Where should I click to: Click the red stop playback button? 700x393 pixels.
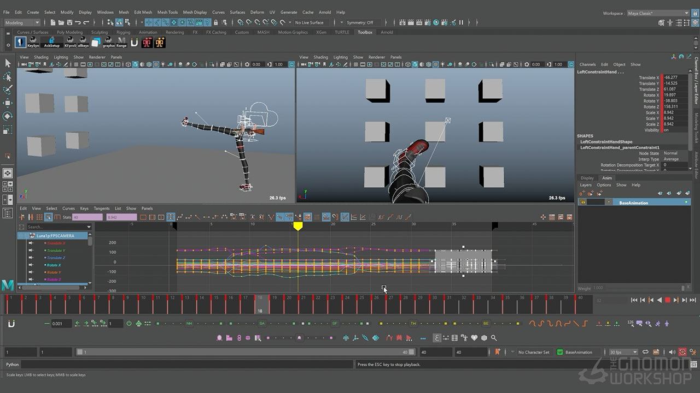coord(667,300)
